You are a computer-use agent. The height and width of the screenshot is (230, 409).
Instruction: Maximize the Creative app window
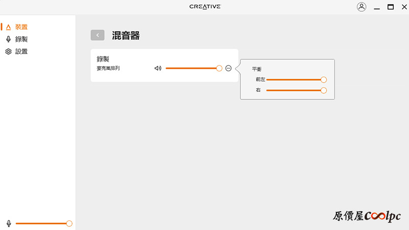391,7
